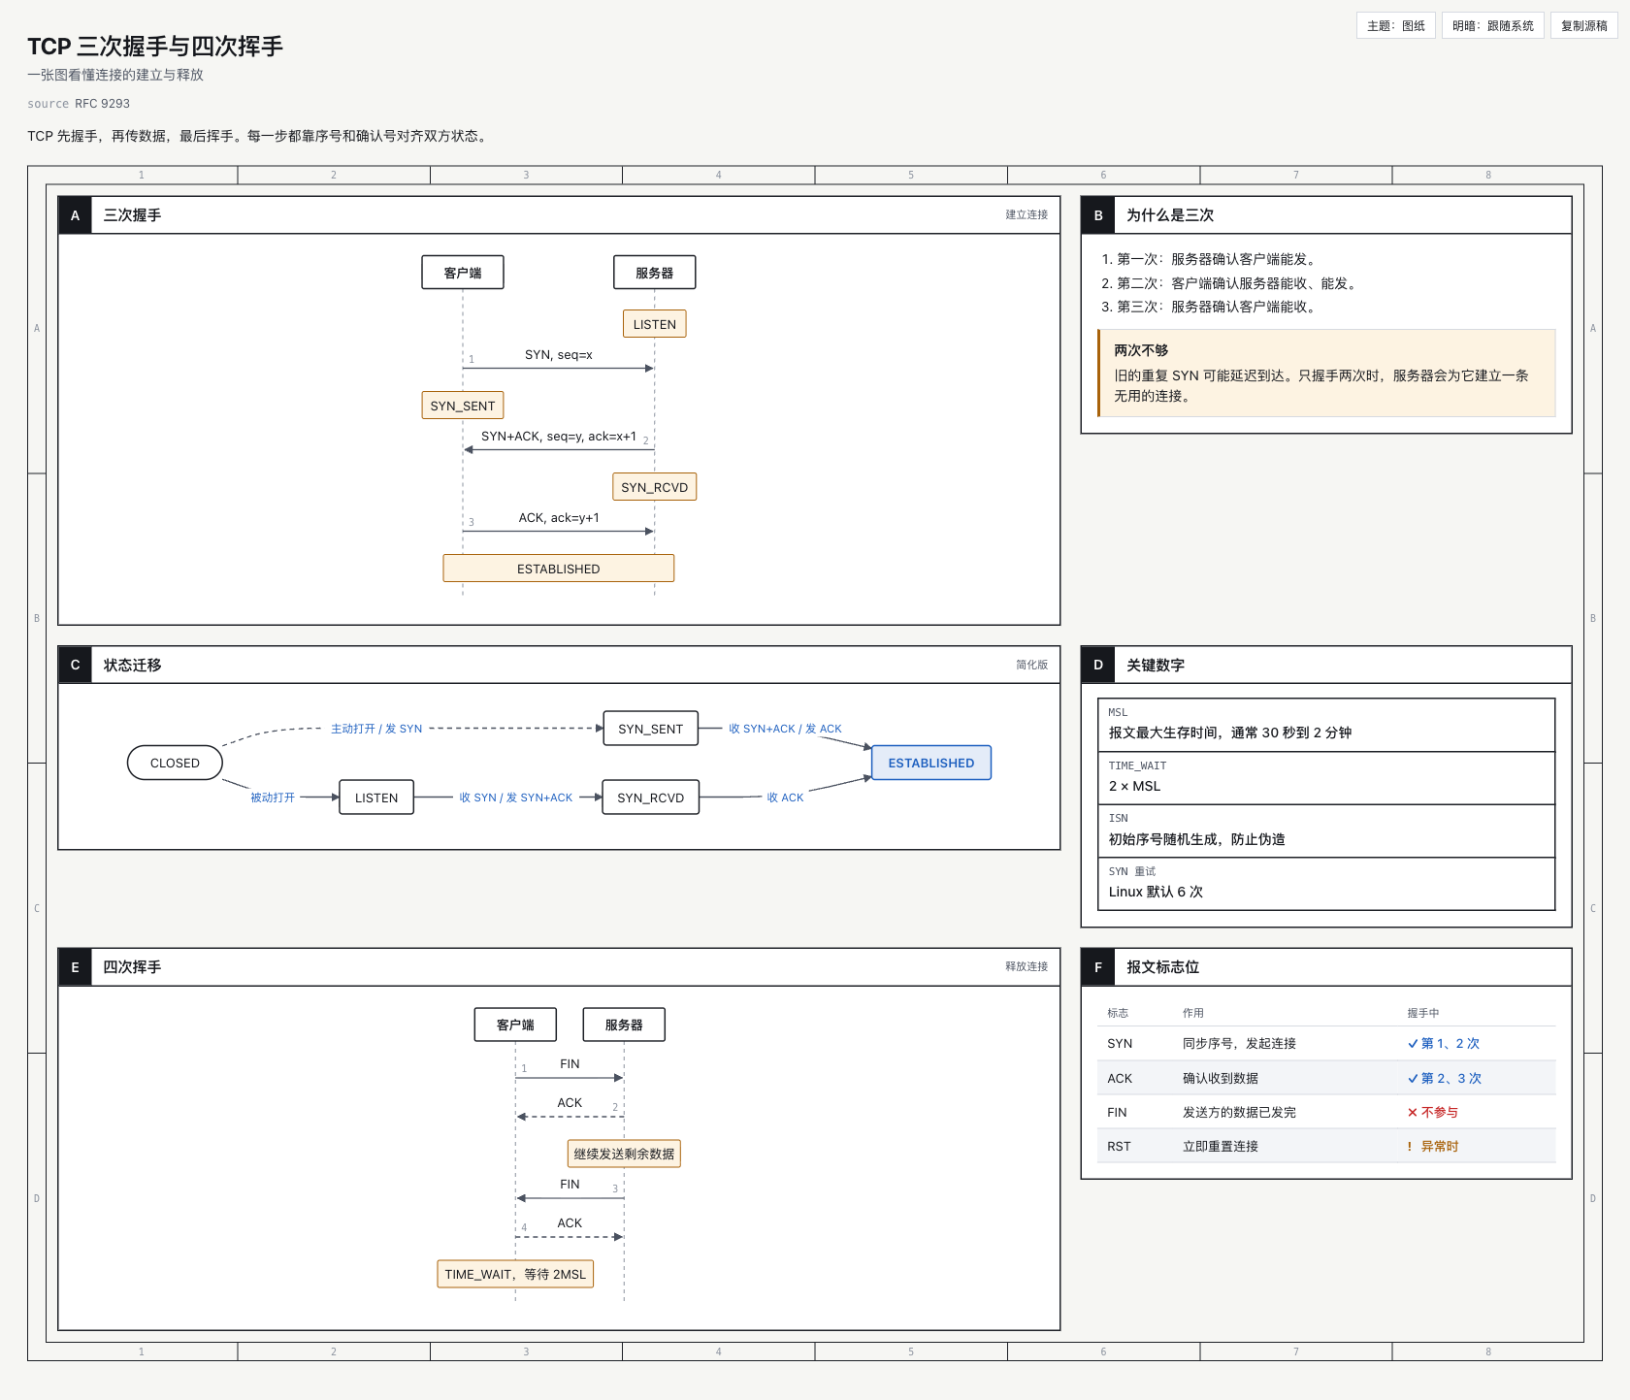Click the TIME_WAIT, 等待 2MSL box
The width and height of the screenshot is (1630, 1400).
point(515,1274)
